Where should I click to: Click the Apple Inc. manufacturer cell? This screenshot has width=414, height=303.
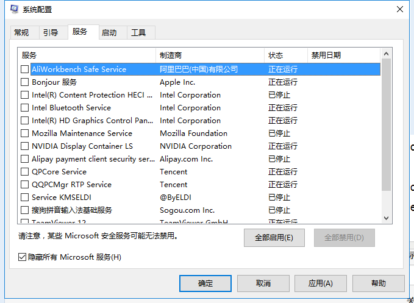[177, 82]
